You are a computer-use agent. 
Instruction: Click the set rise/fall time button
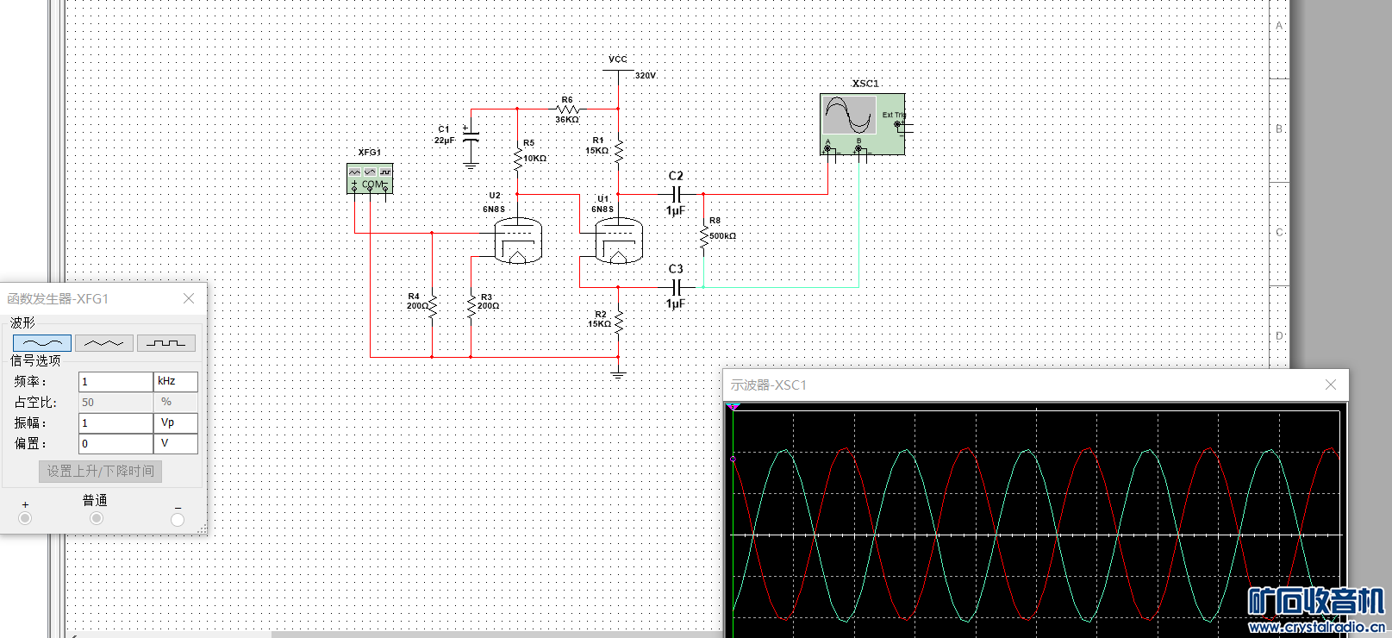[x=101, y=471]
